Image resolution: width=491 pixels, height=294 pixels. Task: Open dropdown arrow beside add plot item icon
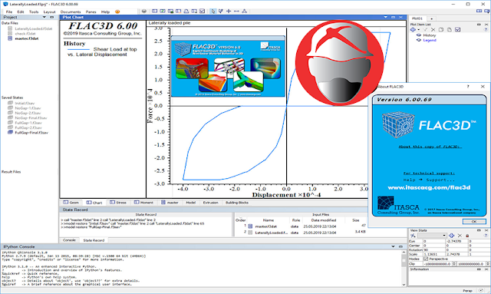pos(419,30)
